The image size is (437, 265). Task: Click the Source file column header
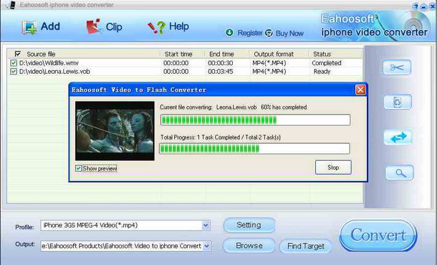[41, 54]
